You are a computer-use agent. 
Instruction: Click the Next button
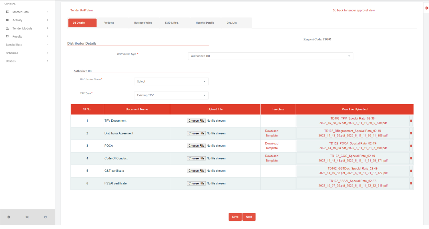coord(249,217)
